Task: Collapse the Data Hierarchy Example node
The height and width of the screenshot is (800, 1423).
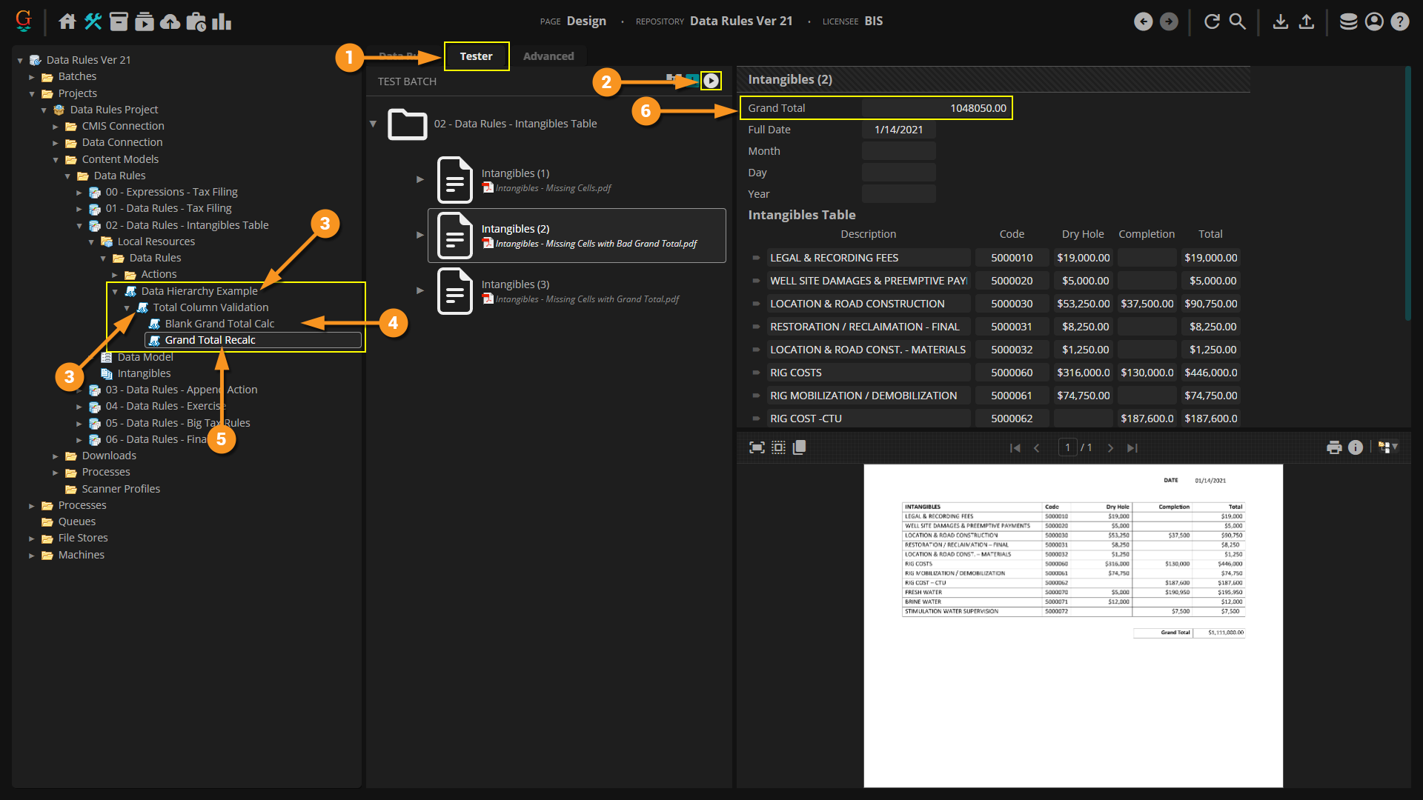Action: point(115,291)
